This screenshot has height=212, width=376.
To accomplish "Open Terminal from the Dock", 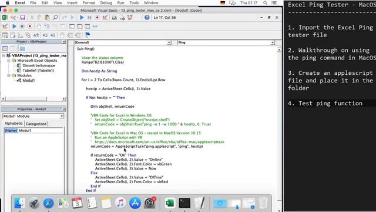I will (184, 203).
